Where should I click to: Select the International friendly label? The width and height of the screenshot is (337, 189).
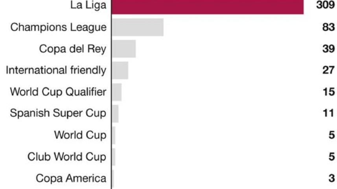(56, 71)
